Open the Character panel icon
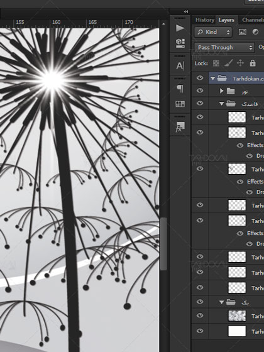 (x=180, y=66)
